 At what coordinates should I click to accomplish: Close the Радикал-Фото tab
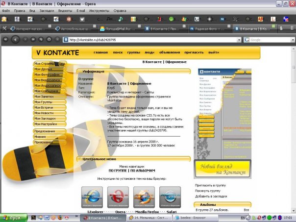click(x=229, y=26)
